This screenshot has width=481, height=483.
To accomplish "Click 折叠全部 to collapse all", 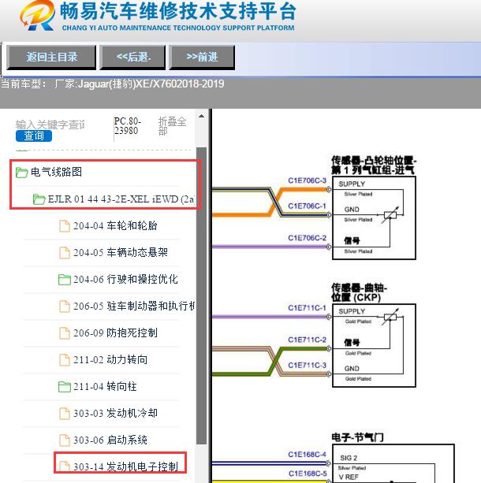I will coord(173,126).
